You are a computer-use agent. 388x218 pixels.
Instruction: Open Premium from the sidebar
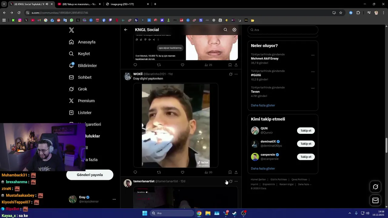point(82,101)
